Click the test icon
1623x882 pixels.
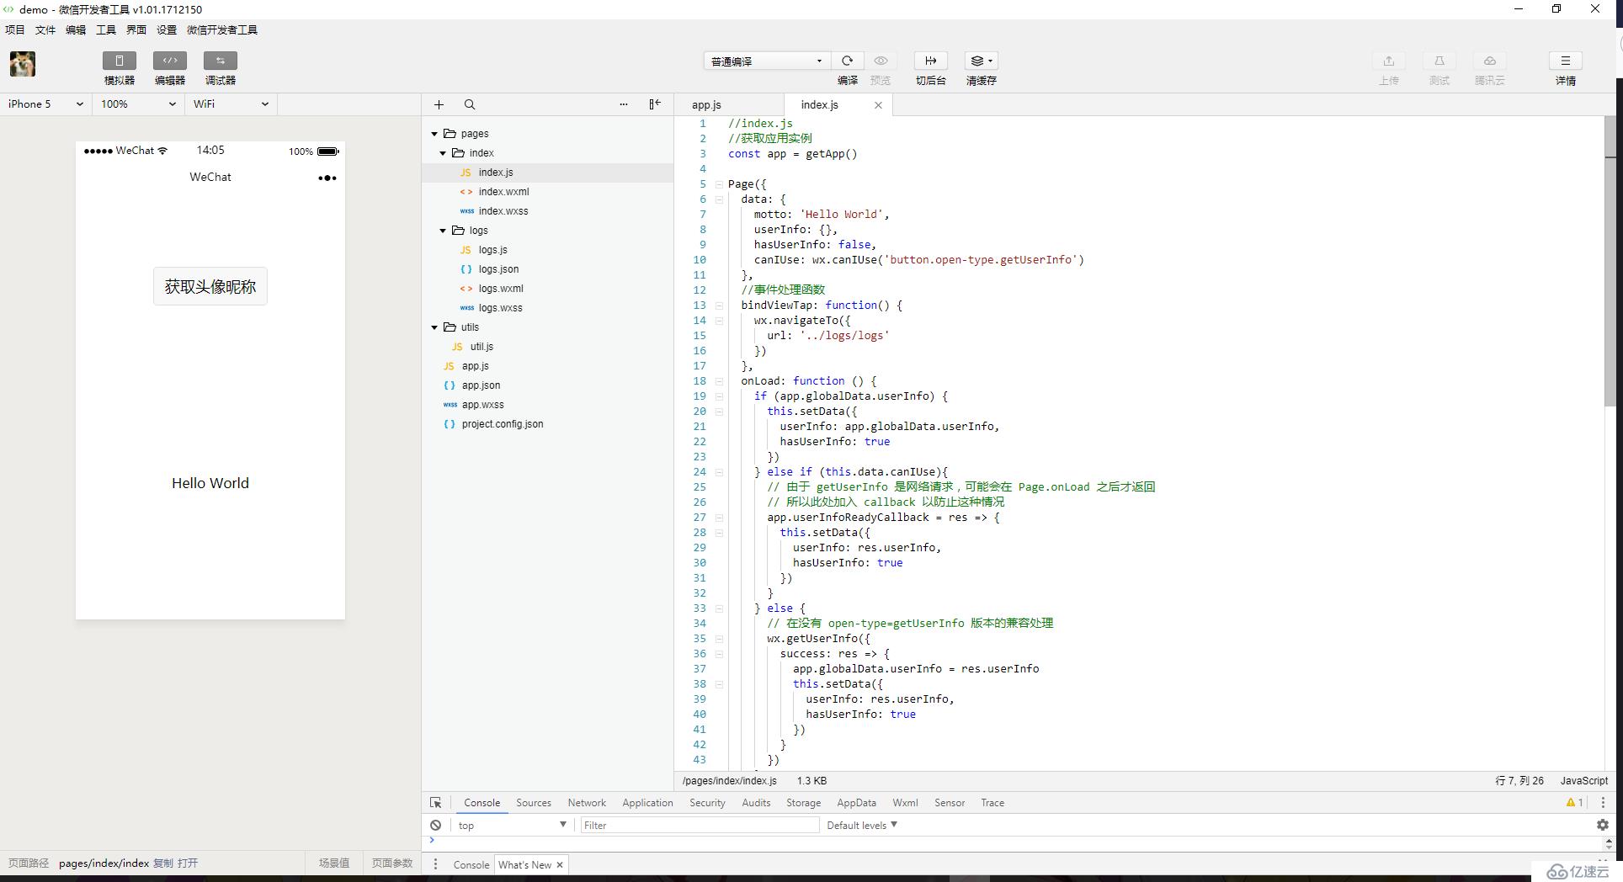1439,61
